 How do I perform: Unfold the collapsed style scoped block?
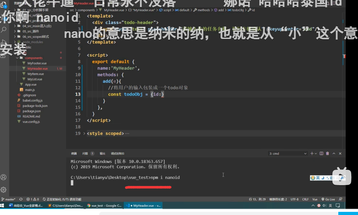point(84,133)
